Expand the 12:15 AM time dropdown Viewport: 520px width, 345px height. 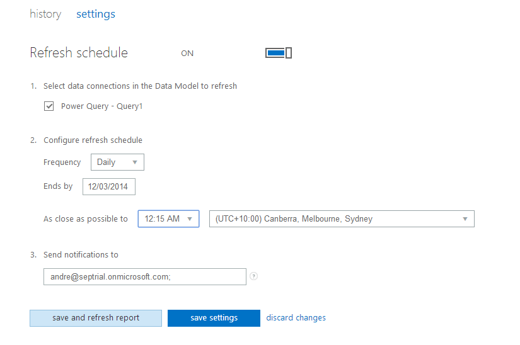click(168, 219)
